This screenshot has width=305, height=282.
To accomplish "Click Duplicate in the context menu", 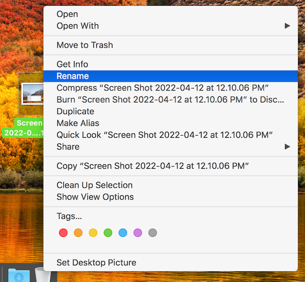I will [75, 111].
